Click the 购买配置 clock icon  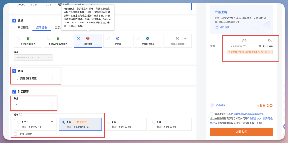(14, 92)
